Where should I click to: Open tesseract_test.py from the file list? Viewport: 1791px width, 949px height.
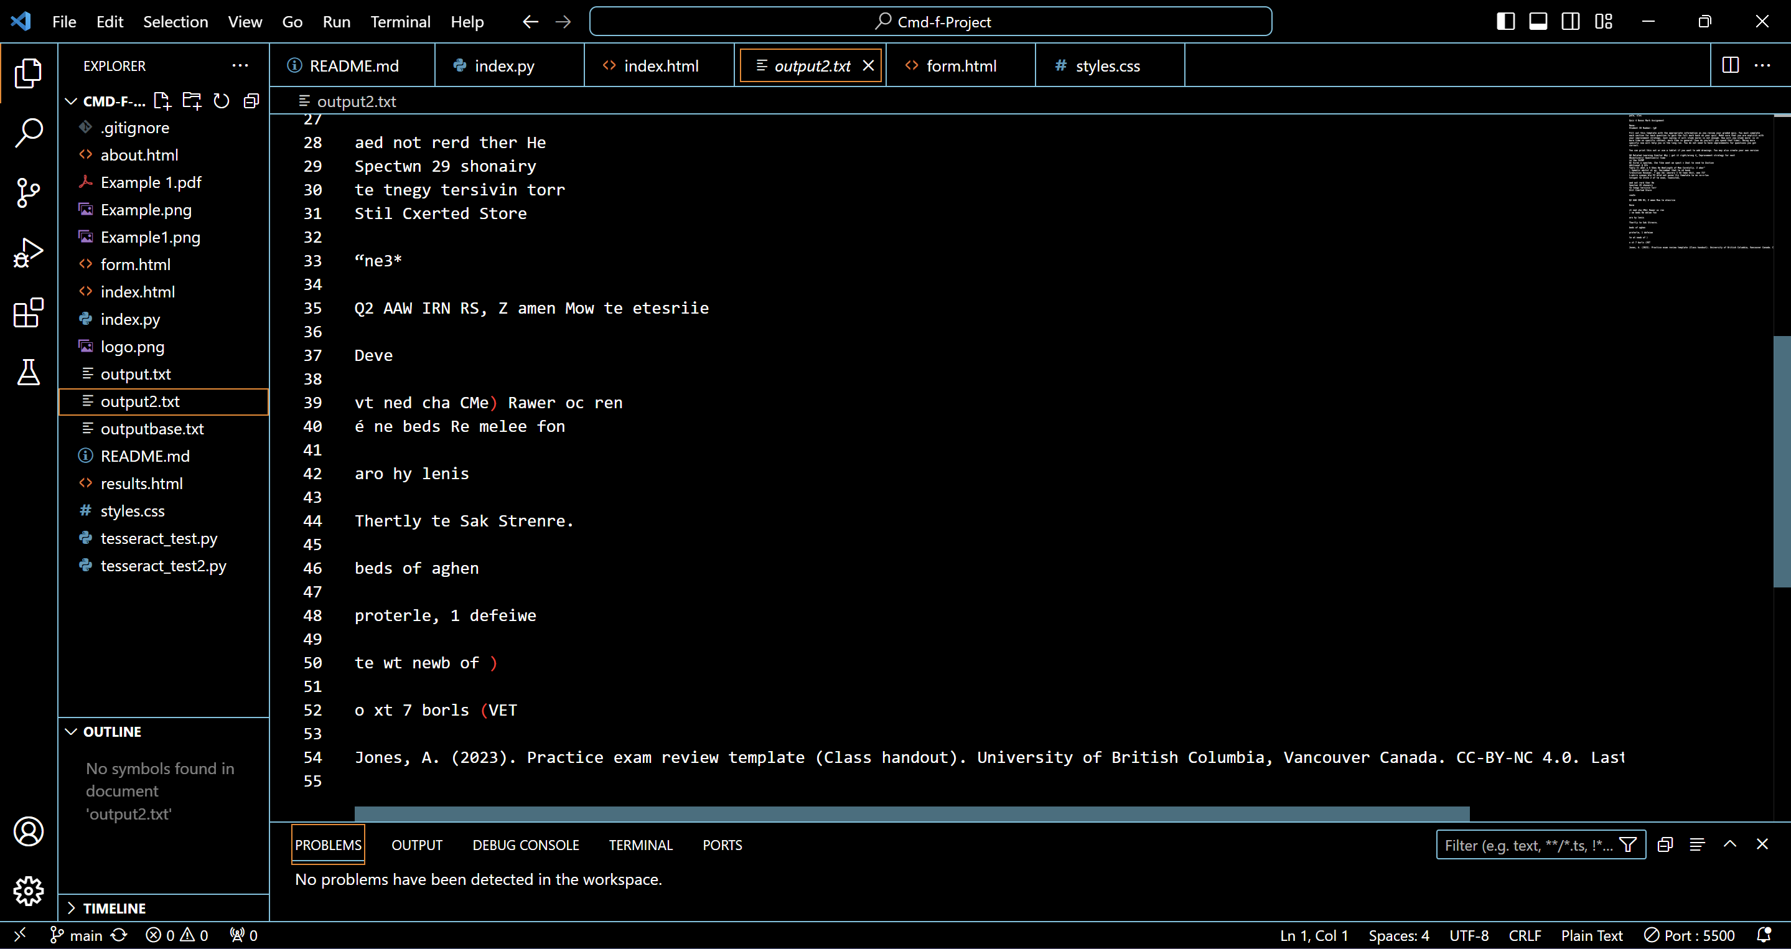point(159,538)
